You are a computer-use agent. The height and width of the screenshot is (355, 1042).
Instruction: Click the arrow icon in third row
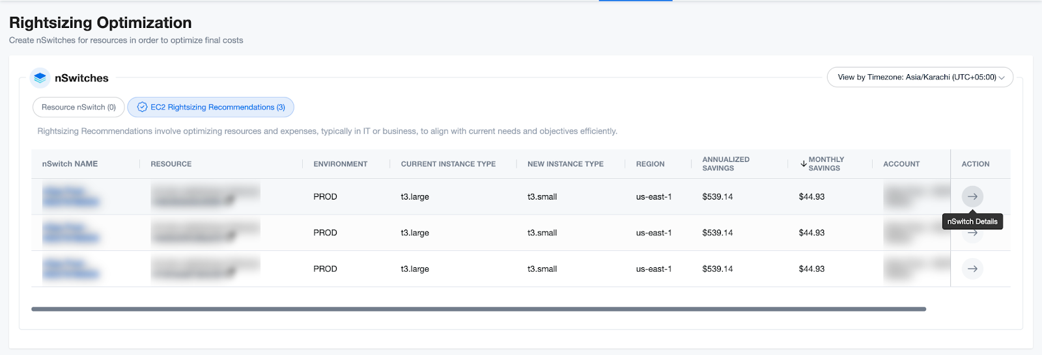[972, 269]
